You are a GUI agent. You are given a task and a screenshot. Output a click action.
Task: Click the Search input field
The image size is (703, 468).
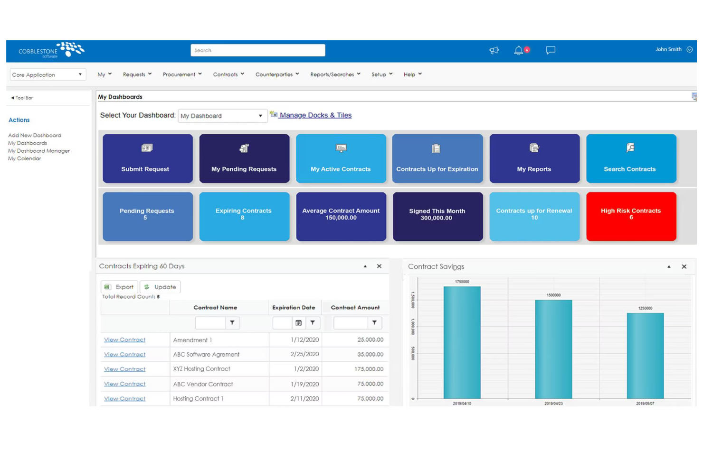[x=258, y=50]
